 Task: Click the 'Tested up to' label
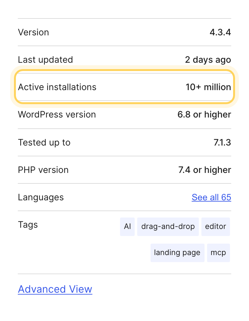[x=44, y=142]
